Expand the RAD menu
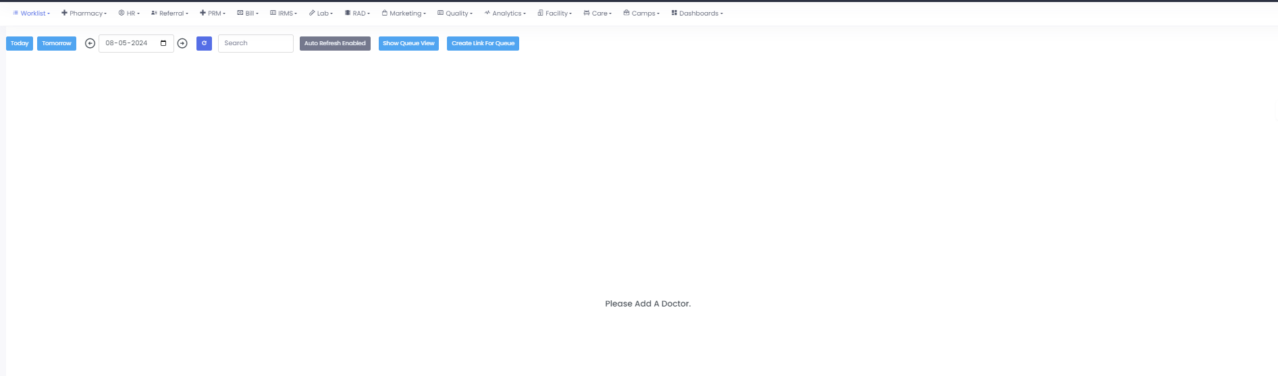The width and height of the screenshot is (1278, 376). 357,14
